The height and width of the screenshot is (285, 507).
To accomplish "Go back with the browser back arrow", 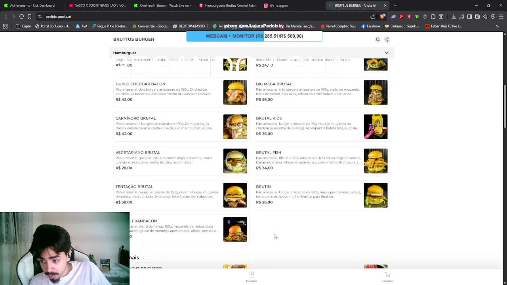I will [x=6, y=17].
